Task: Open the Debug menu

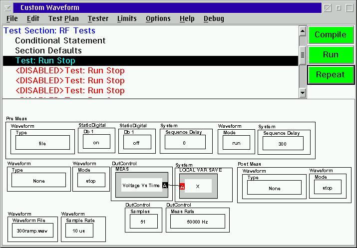Action: [x=214, y=18]
